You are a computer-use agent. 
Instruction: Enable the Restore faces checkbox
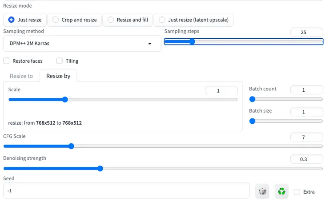pos(6,61)
